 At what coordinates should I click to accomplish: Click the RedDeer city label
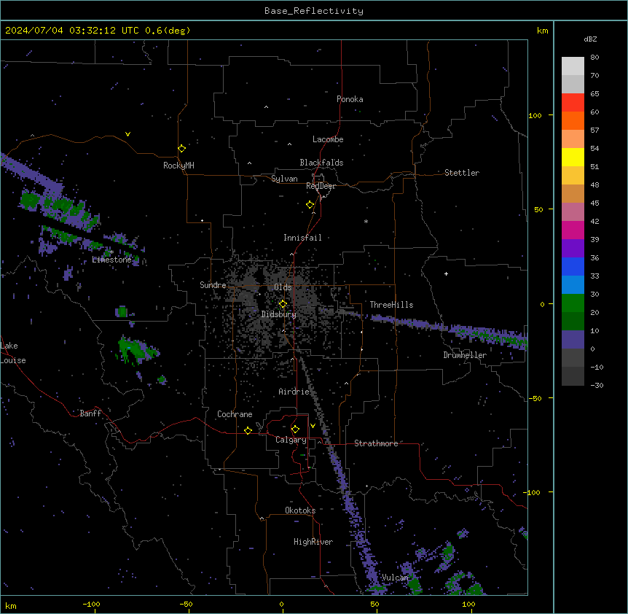click(x=321, y=186)
